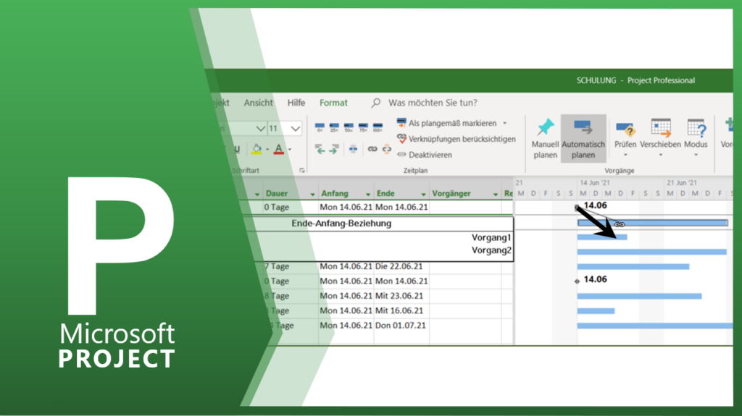Open Anfang column filter dropdown
The image size is (742, 416).
coord(367,195)
